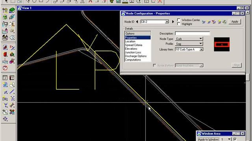Click the blue document icon in left toolbox

point(5,85)
